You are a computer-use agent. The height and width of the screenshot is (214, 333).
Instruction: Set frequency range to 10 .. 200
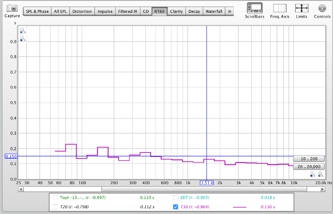(309, 159)
